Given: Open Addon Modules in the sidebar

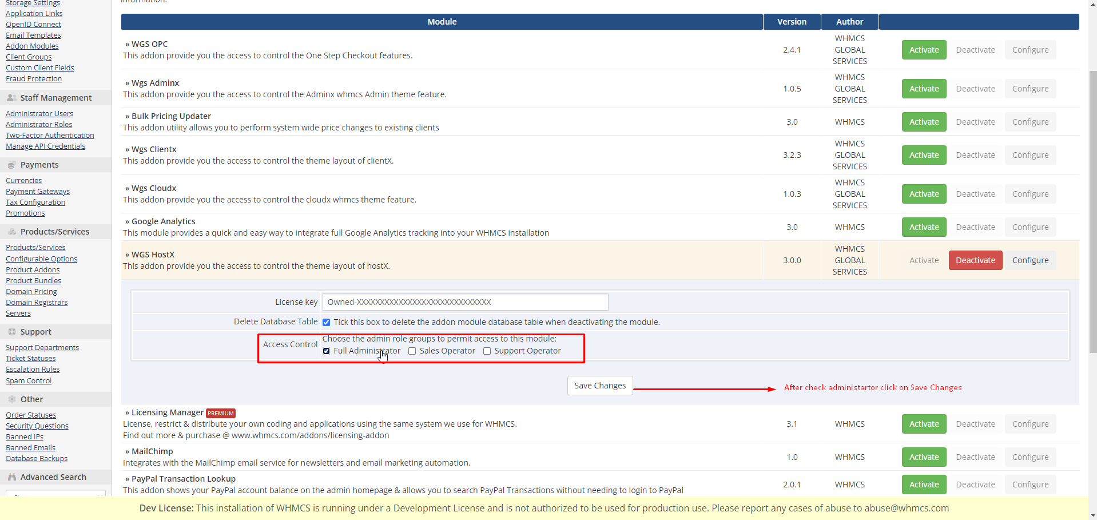Looking at the screenshot, I should 32,46.
